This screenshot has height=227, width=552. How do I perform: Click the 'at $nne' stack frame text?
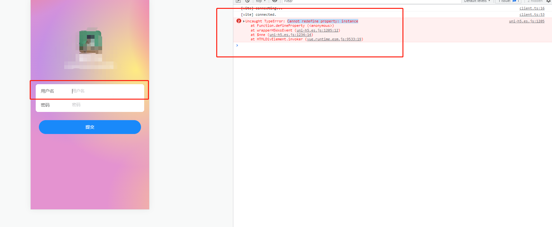[258, 35]
